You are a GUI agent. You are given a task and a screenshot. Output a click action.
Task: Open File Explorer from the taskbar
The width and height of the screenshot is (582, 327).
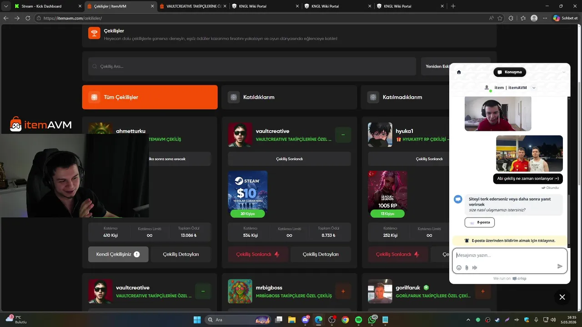click(x=292, y=320)
